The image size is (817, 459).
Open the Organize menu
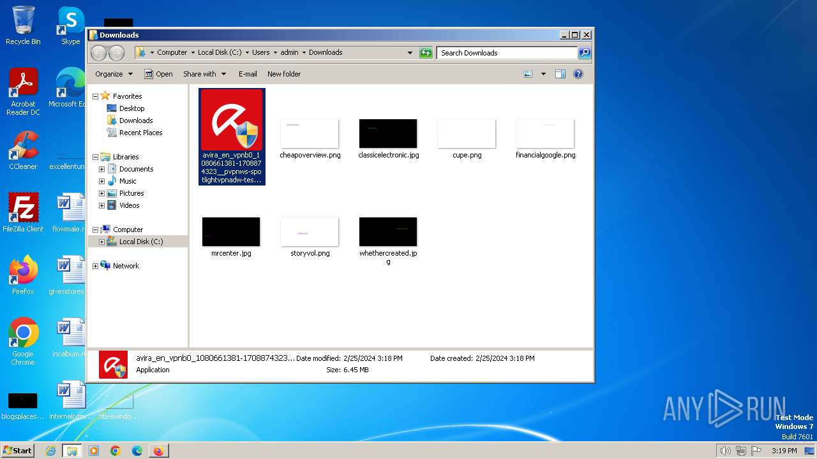click(114, 74)
